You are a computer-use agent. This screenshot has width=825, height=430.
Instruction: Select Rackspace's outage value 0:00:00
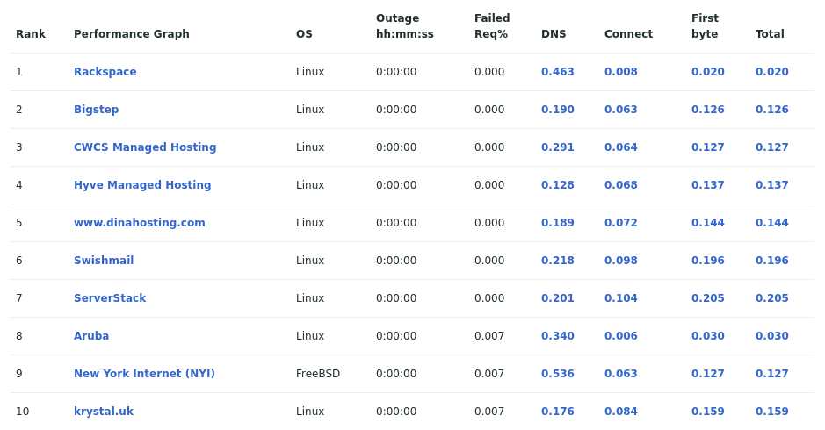(396, 72)
